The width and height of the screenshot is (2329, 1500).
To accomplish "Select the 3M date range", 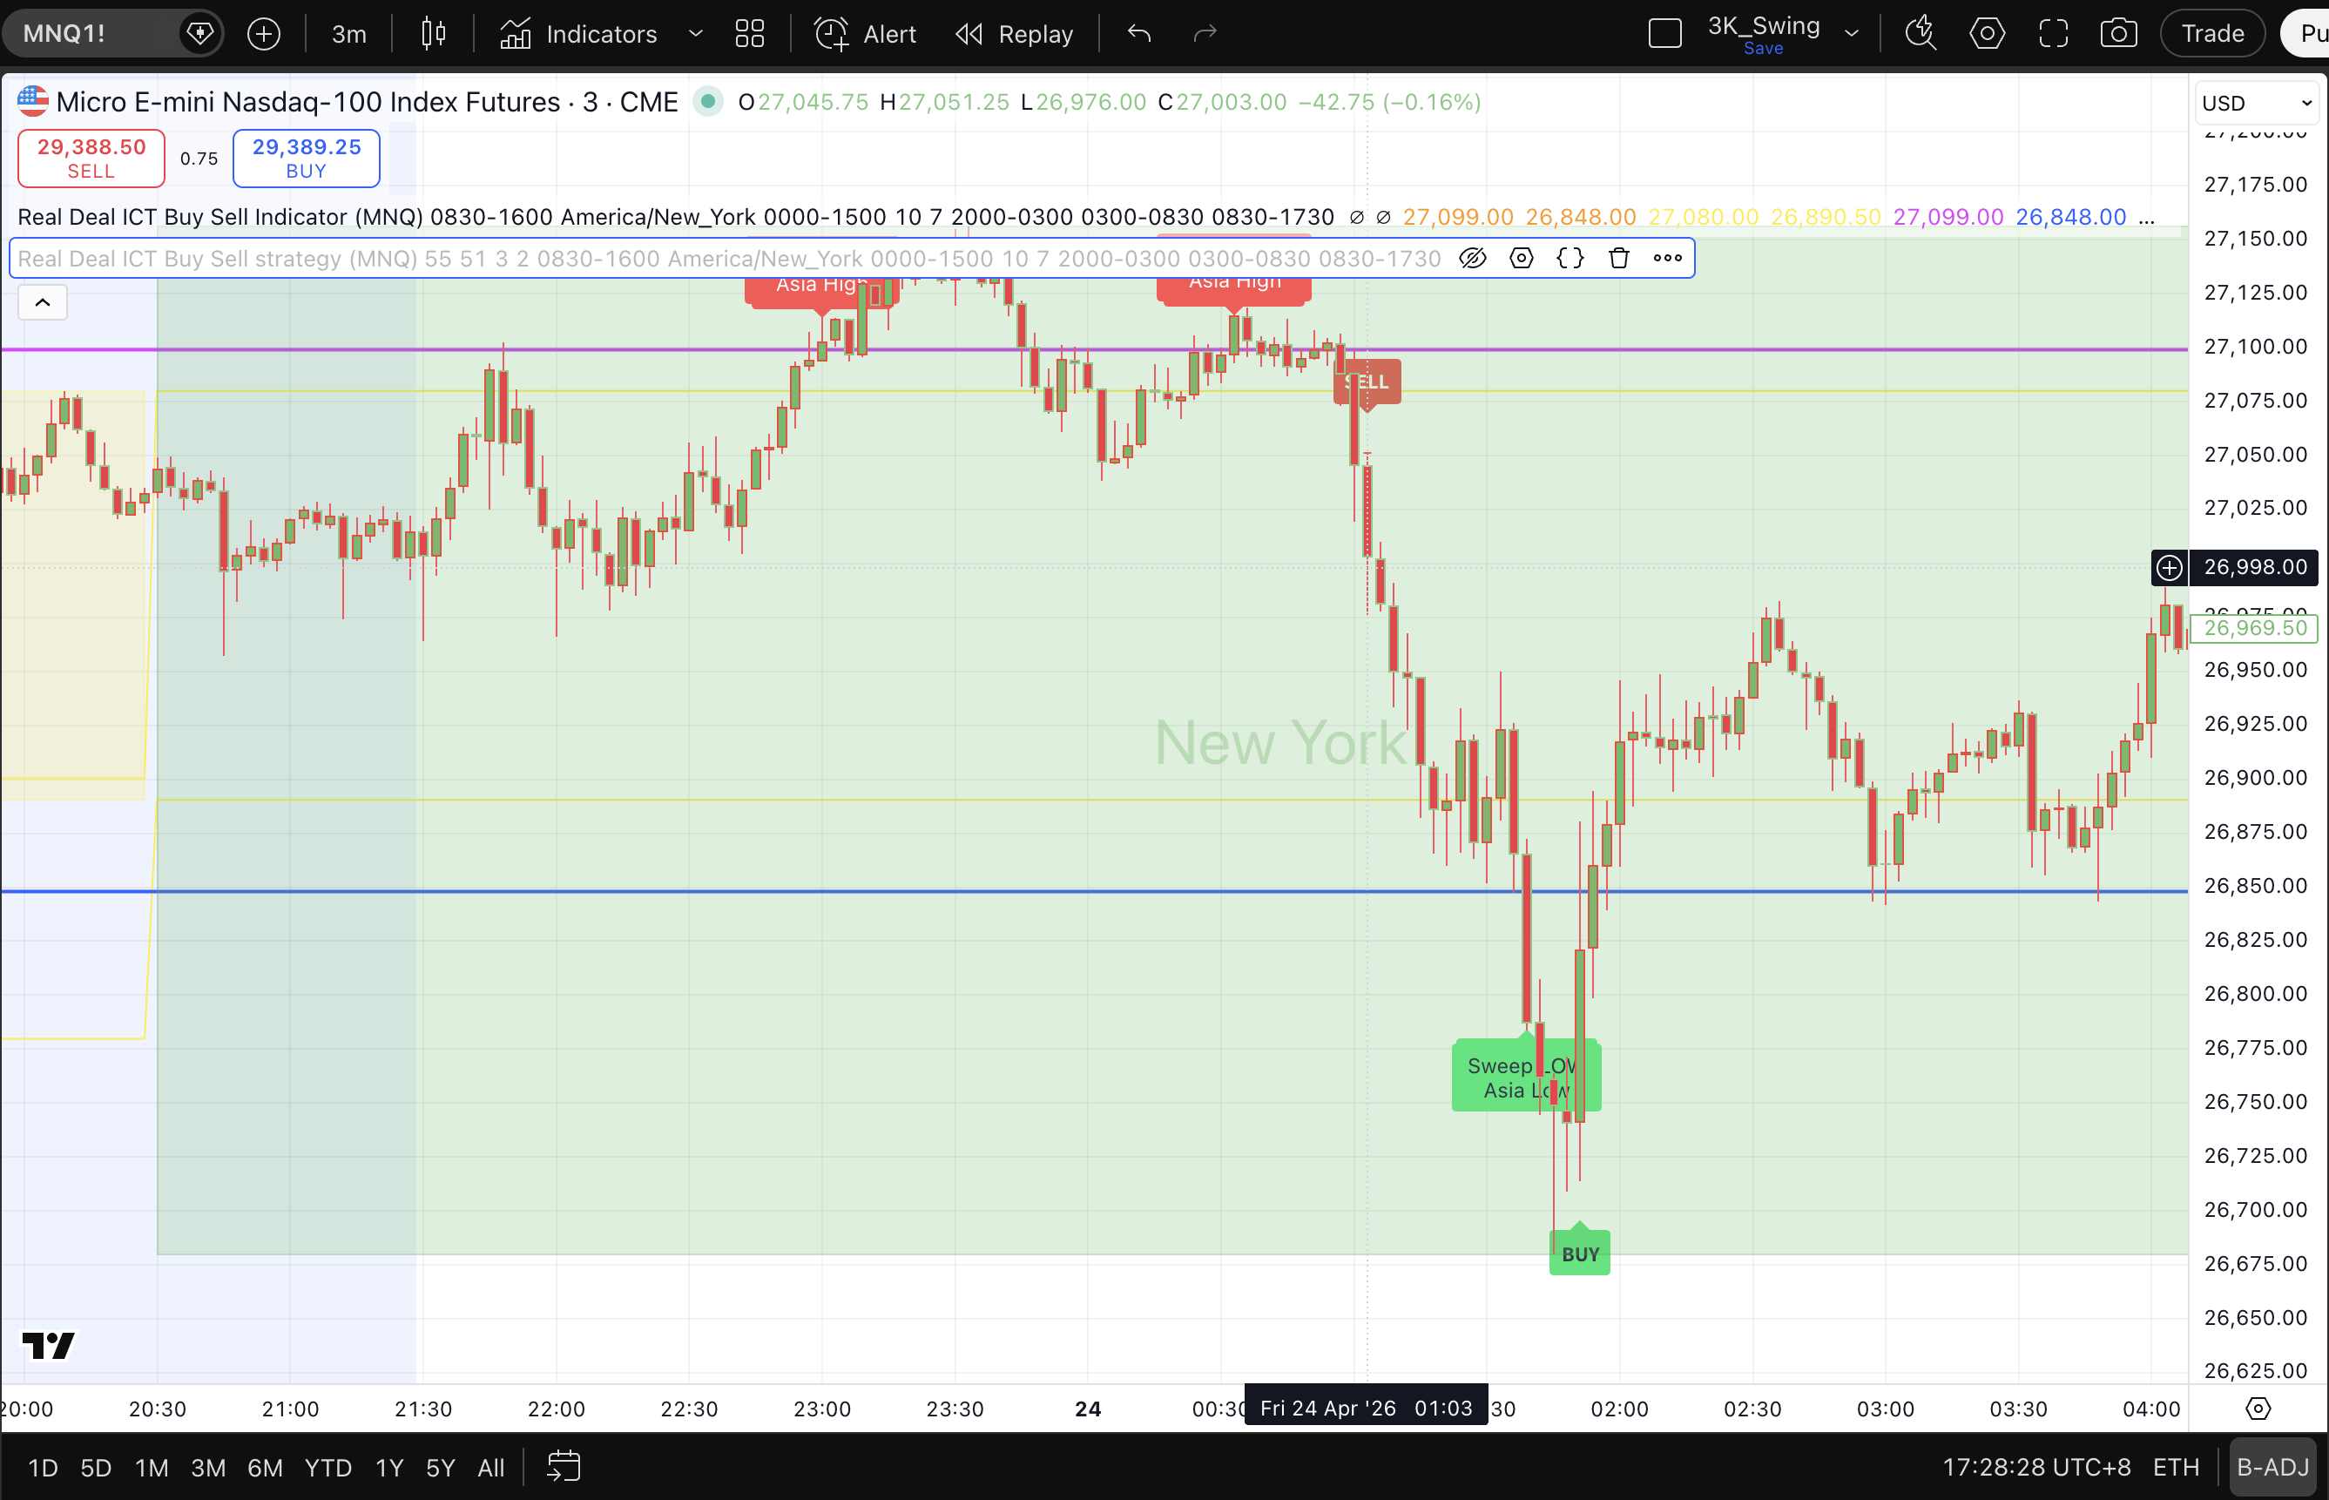I will [x=208, y=1467].
